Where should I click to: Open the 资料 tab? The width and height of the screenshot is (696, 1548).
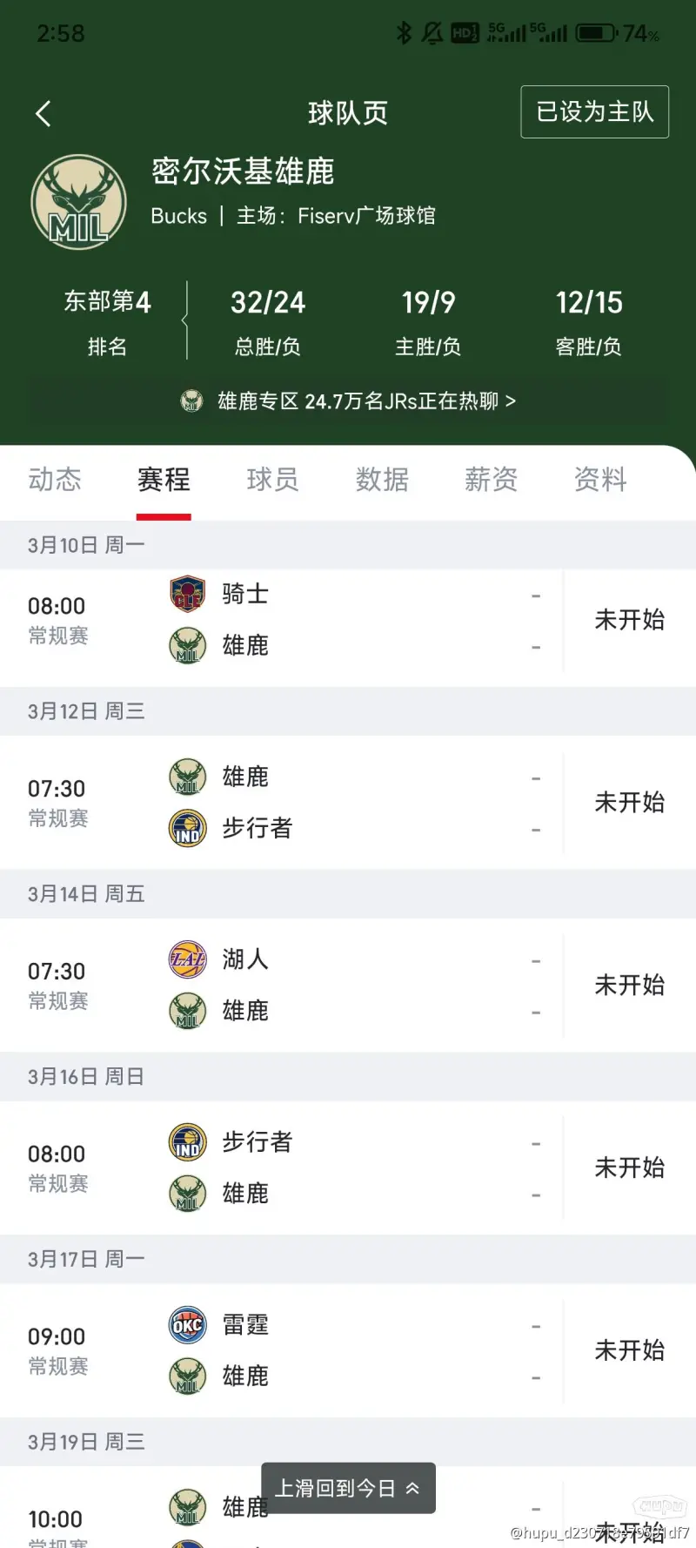tap(600, 480)
